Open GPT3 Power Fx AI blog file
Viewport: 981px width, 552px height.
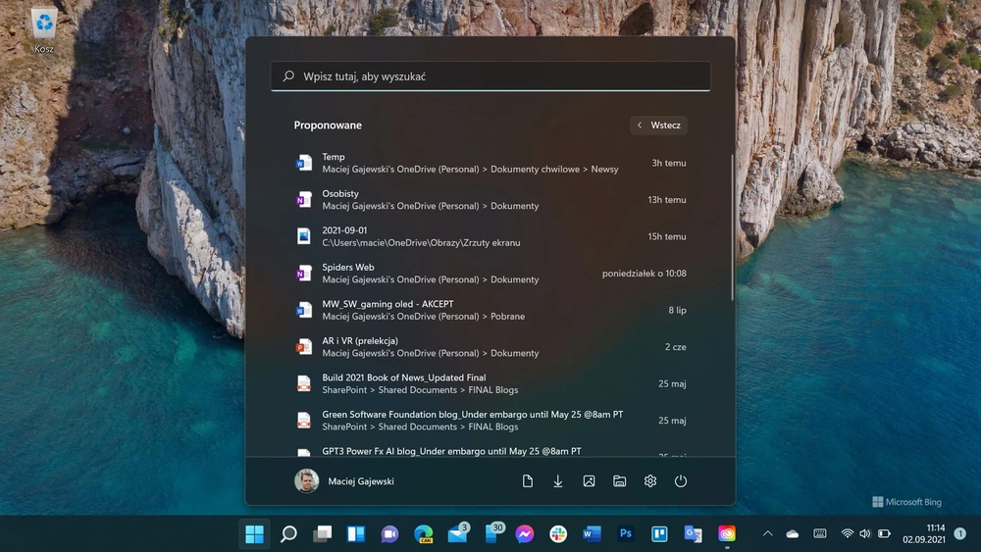[x=490, y=451]
